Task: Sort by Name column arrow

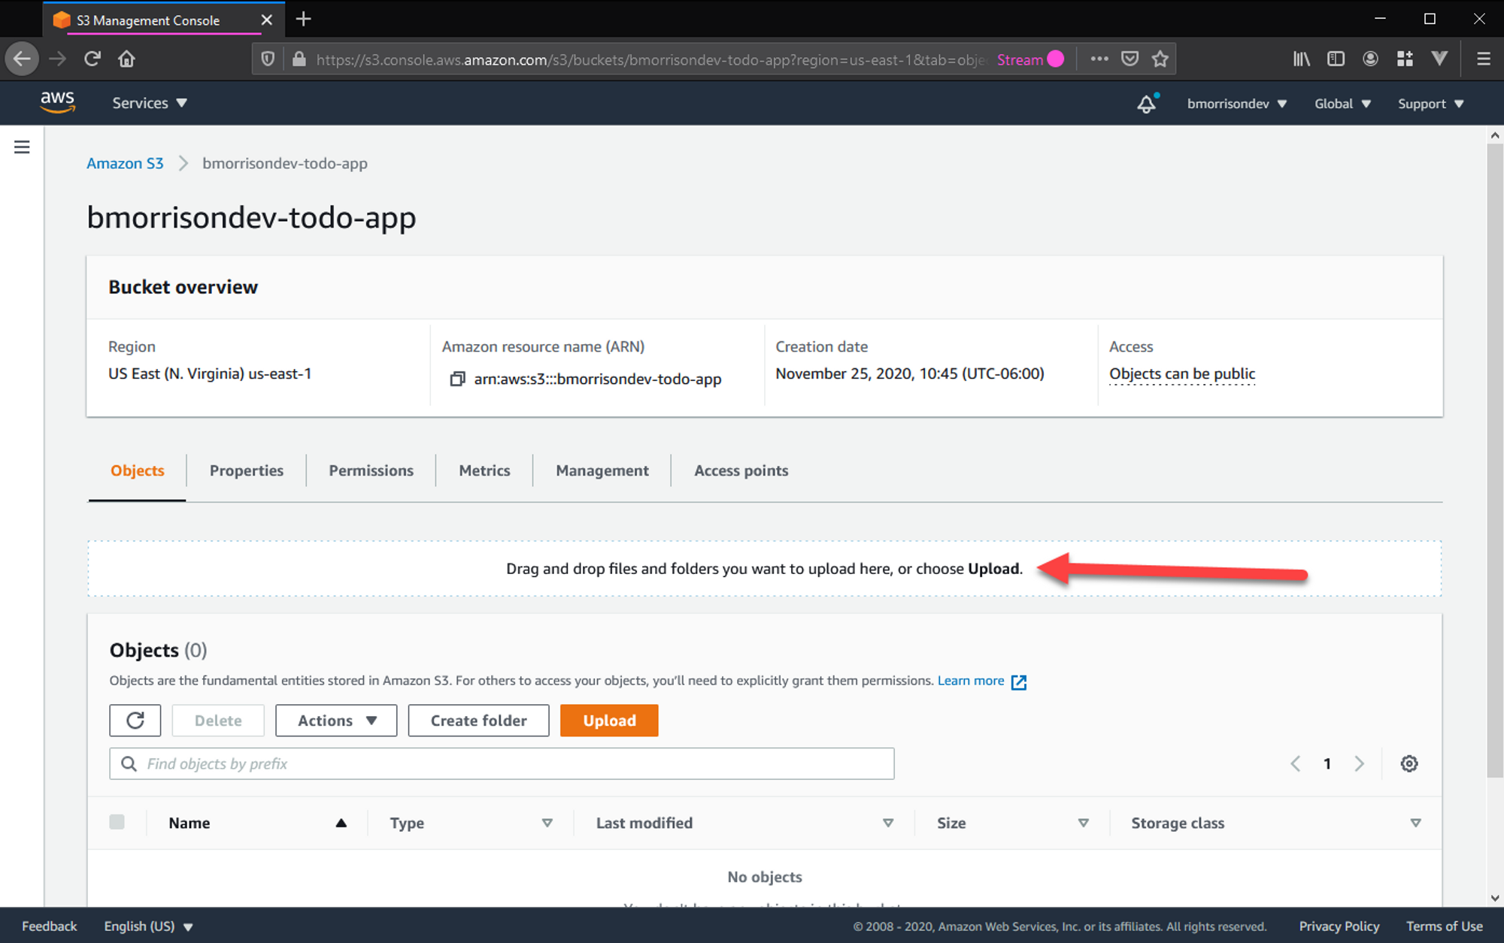Action: (x=341, y=823)
